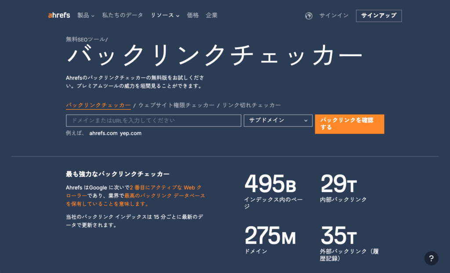The image size is (450, 273).
Task: Click the main バックリンクチェッカー page title
Action: click(x=214, y=55)
